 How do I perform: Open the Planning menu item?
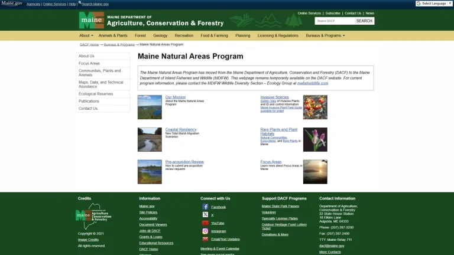pyautogui.click(x=242, y=35)
